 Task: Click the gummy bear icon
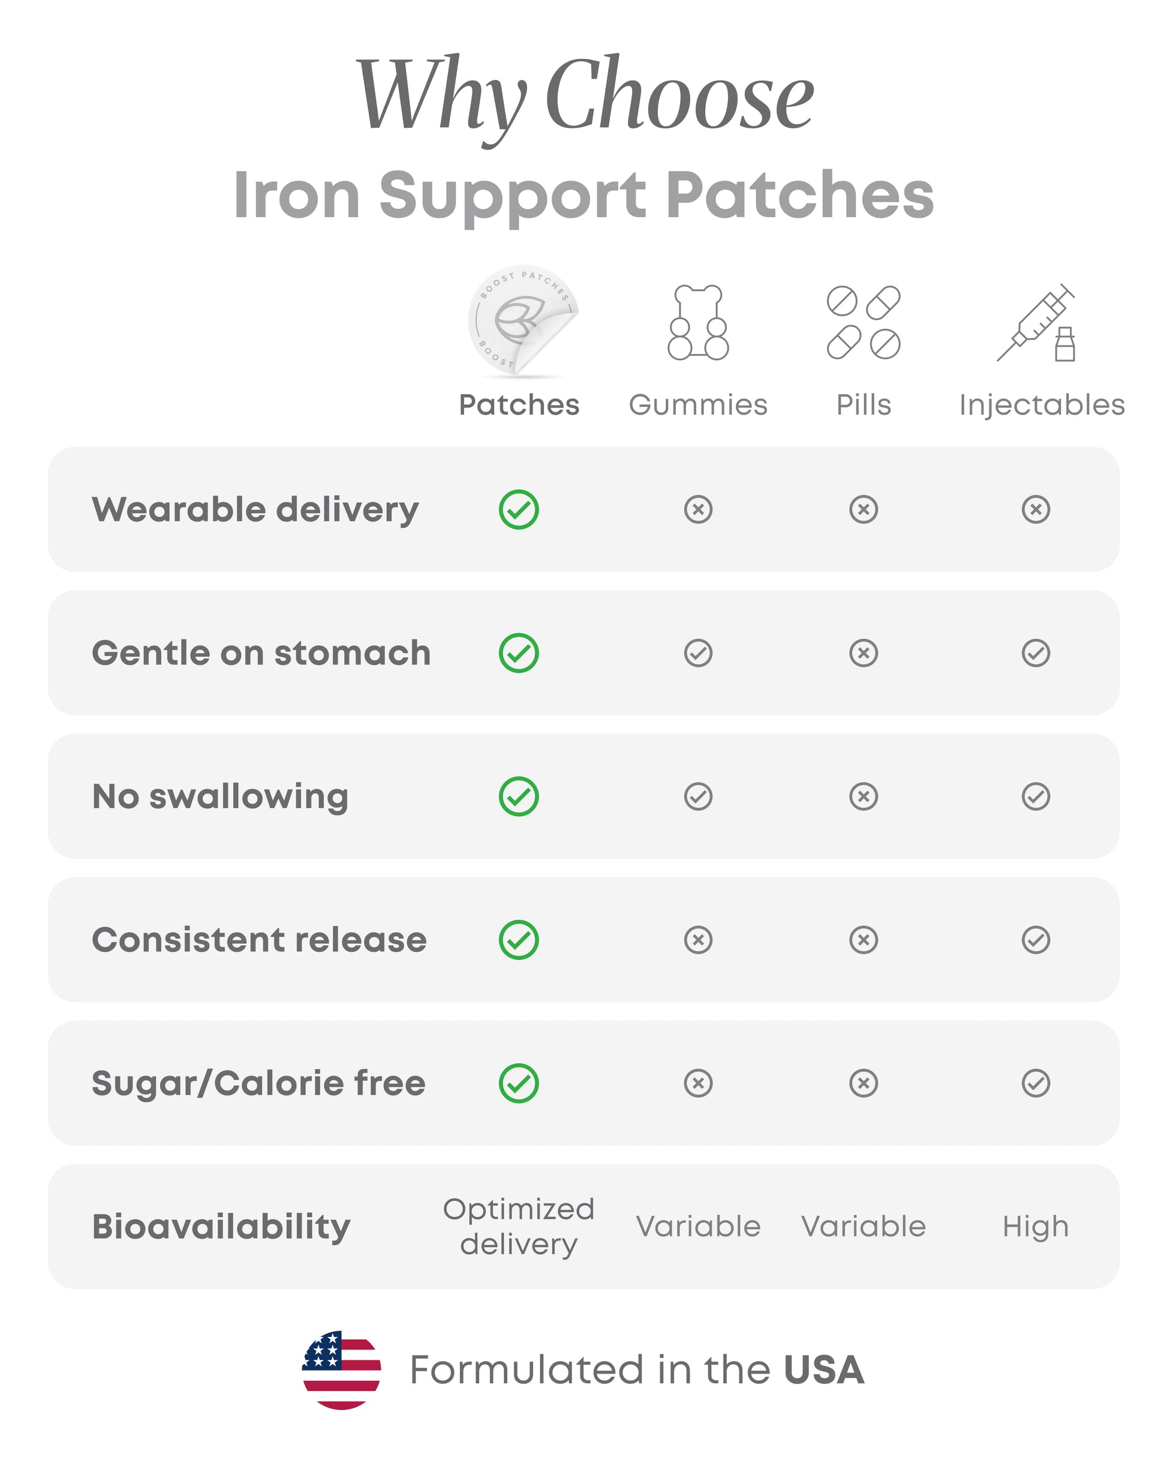698,322
